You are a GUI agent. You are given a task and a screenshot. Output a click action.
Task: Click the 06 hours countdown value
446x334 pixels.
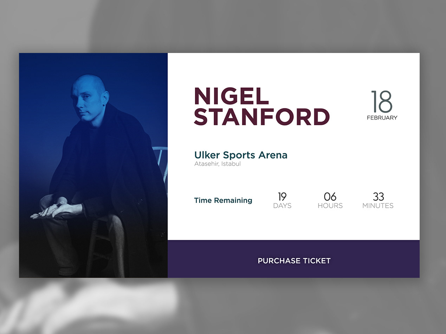[x=330, y=196]
